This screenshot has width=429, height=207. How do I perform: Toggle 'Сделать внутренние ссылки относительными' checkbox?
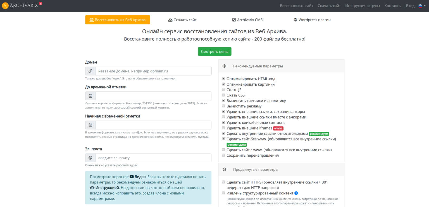[223, 133]
